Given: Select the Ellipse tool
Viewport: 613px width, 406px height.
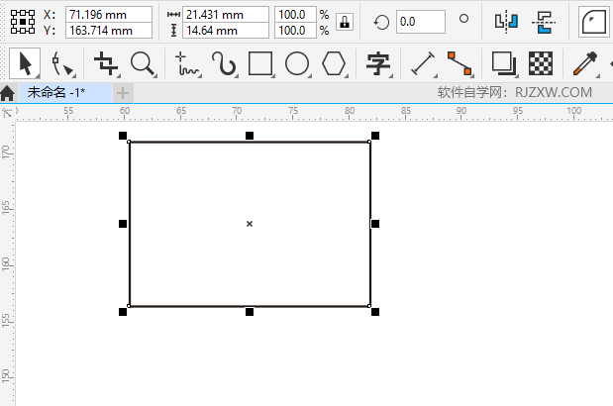Looking at the screenshot, I should click(x=297, y=64).
